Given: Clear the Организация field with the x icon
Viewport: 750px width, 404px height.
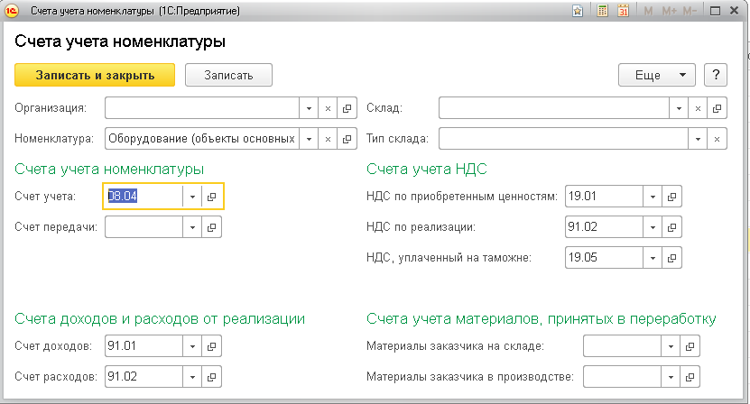Looking at the screenshot, I should click(x=328, y=108).
